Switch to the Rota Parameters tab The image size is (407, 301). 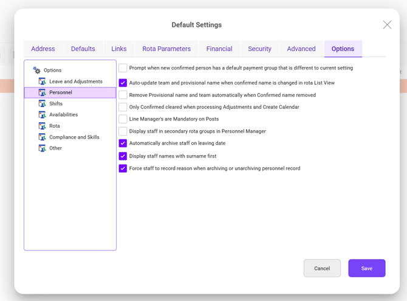click(166, 49)
